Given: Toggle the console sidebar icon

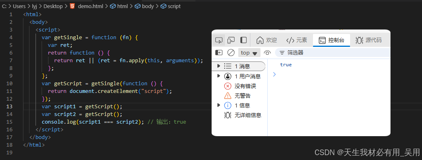Looking at the screenshot, I should point(219,53).
